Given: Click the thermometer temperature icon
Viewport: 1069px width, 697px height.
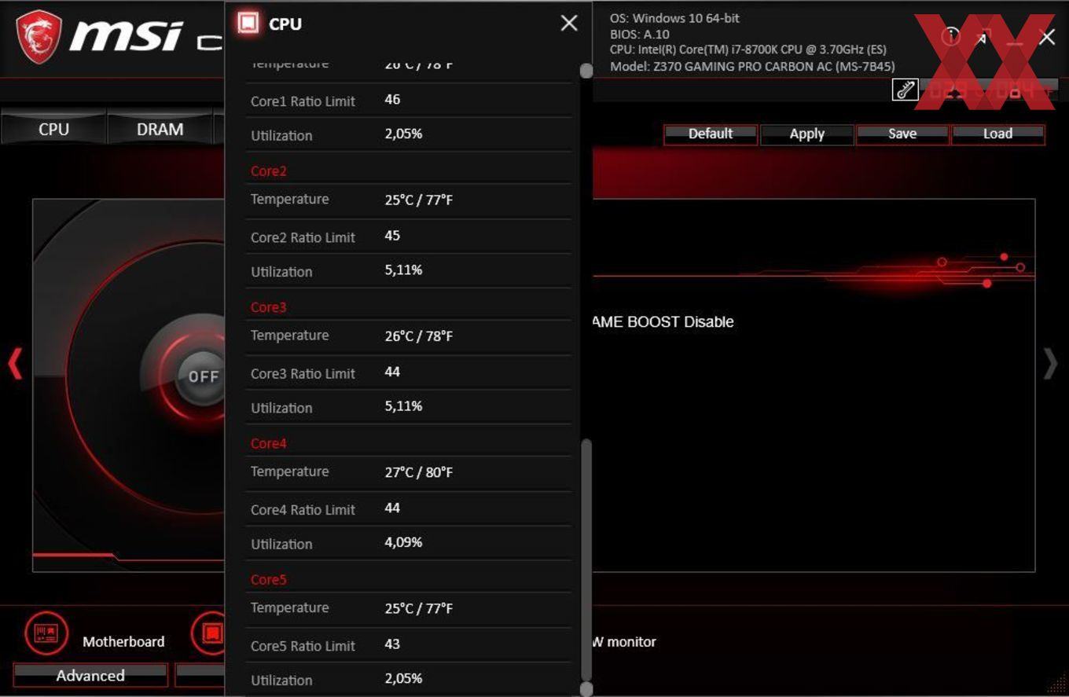Looking at the screenshot, I should click(x=906, y=90).
